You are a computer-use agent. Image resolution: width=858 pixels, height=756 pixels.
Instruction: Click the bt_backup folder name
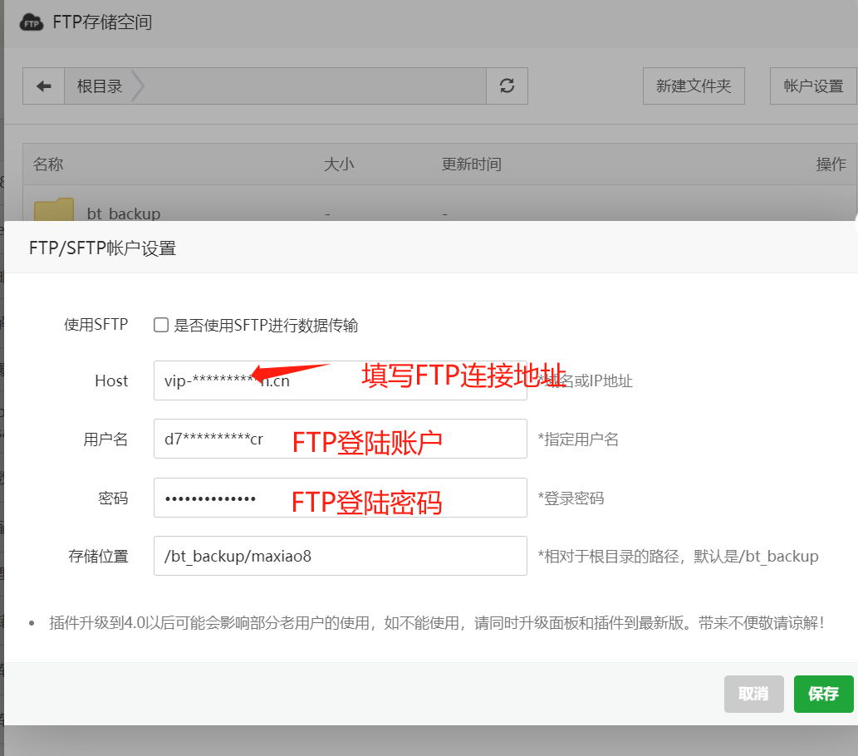pos(124,214)
